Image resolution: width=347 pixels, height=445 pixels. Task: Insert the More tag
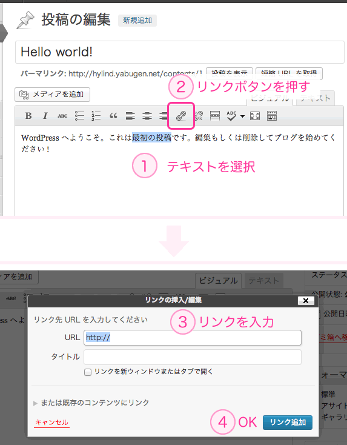pyautogui.click(x=215, y=116)
